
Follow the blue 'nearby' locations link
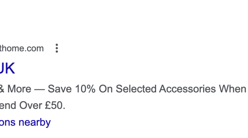click(34, 122)
